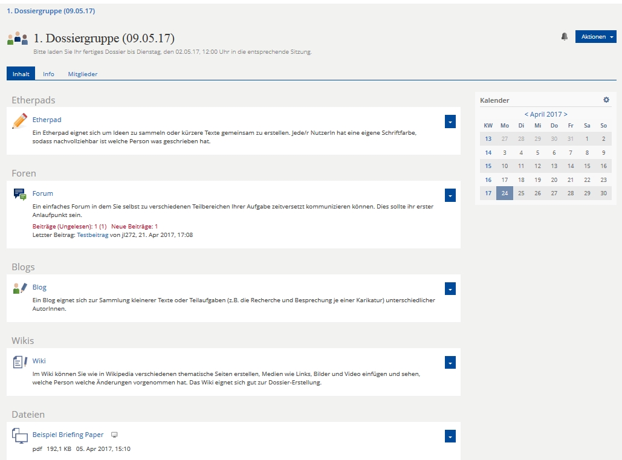Switch to the Info tab

(48, 74)
